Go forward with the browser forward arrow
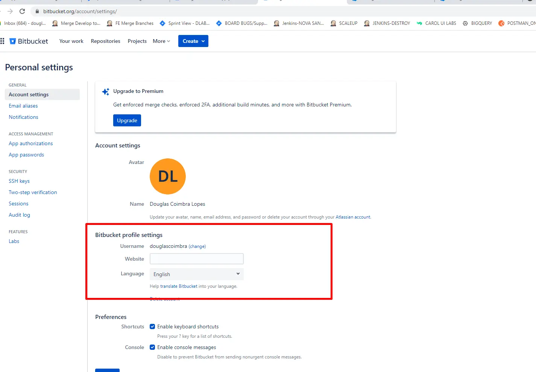 [10, 11]
